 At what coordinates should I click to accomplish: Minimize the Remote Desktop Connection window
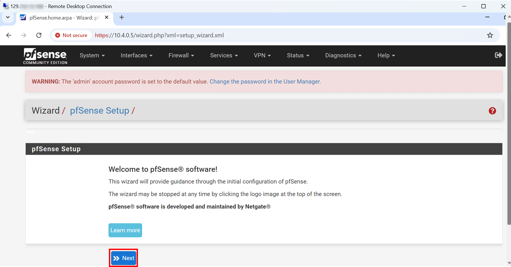point(464,6)
